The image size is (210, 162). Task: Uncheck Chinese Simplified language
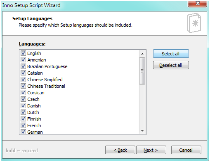pyautogui.click(x=23, y=80)
